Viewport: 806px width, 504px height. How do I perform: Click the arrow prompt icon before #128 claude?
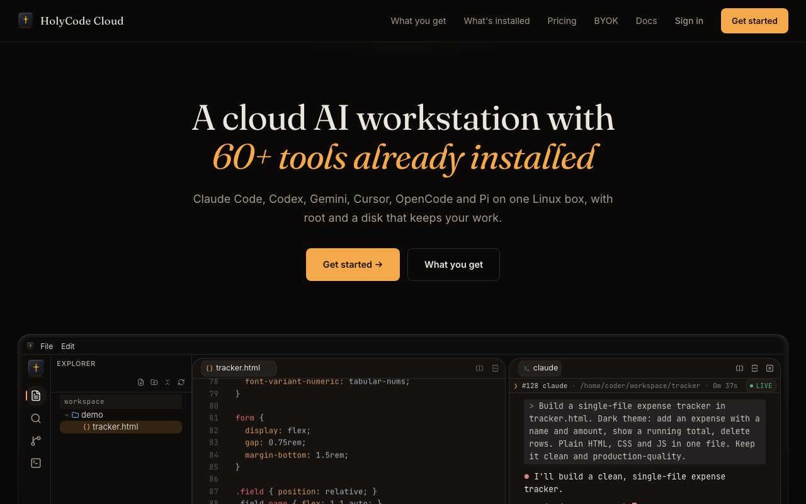click(x=516, y=386)
